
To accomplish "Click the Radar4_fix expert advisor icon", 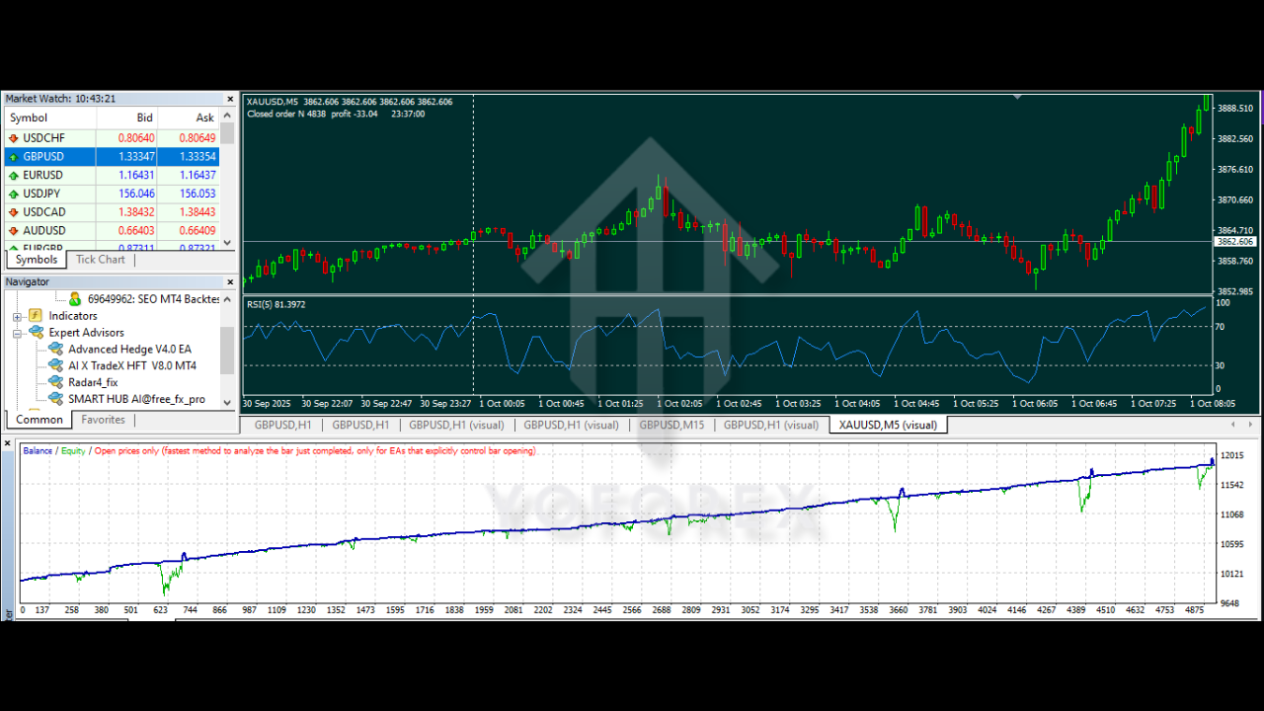I will pos(56,382).
